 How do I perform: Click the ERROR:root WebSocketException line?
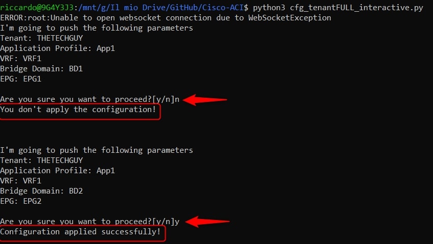(166, 18)
